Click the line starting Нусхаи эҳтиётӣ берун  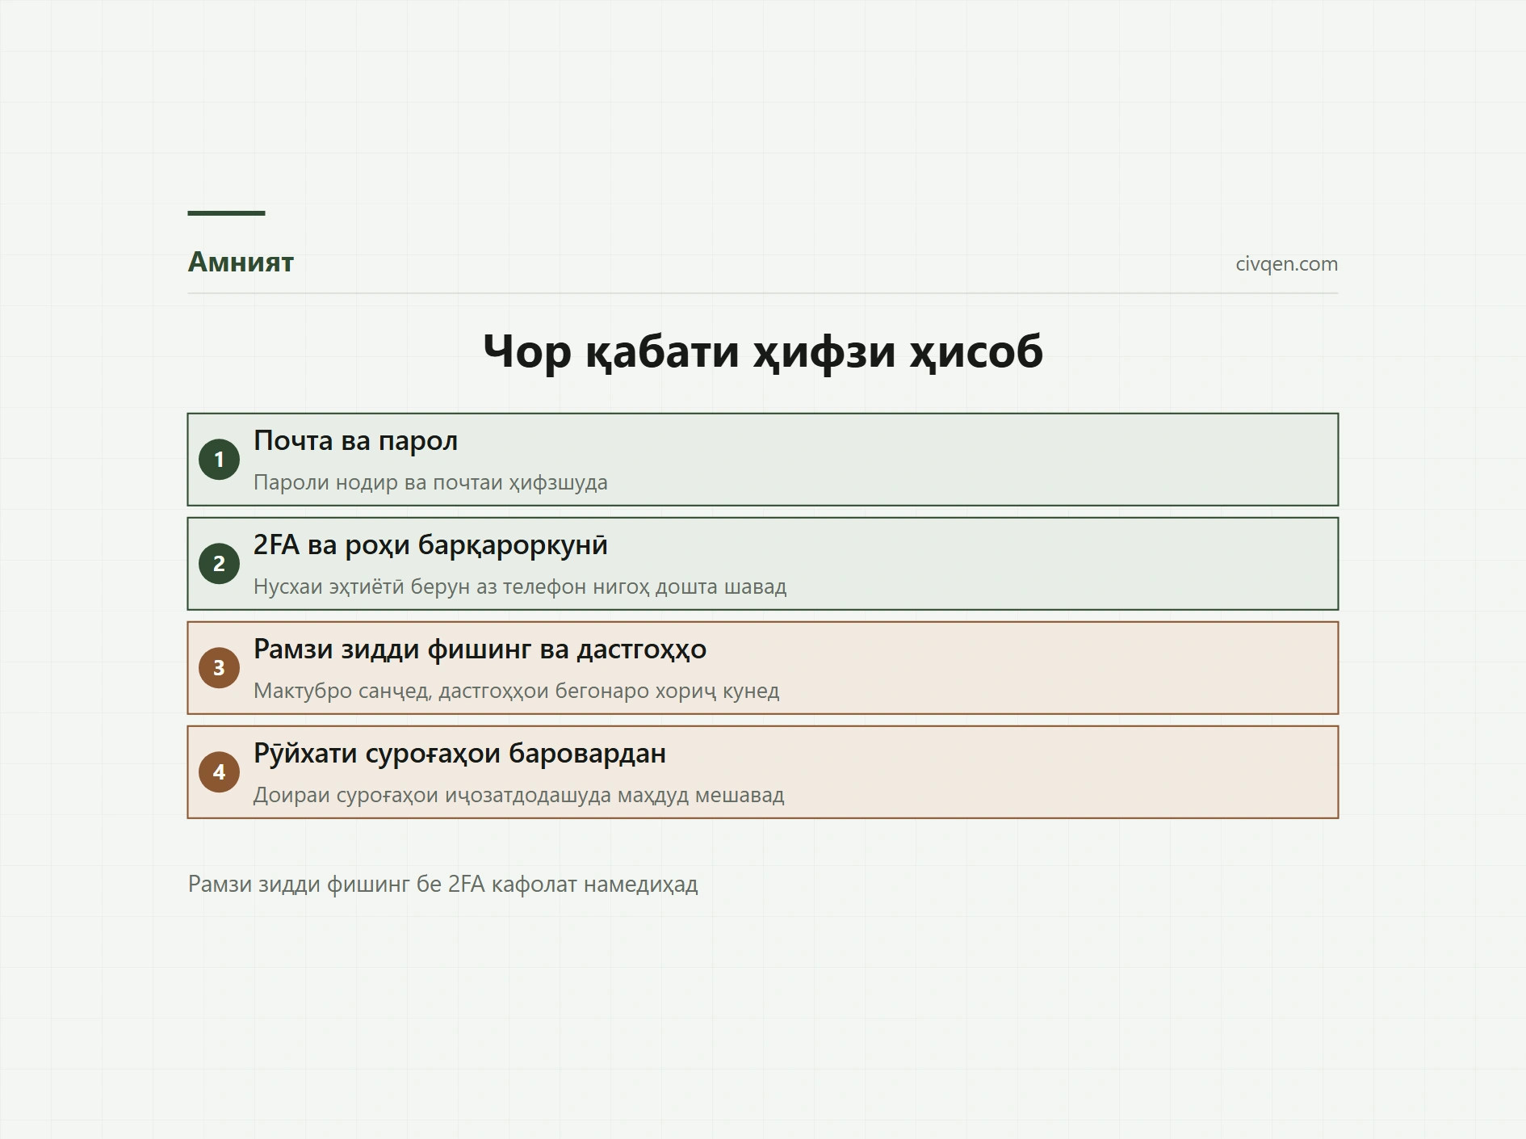pyautogui.click(x=520, y=586)
